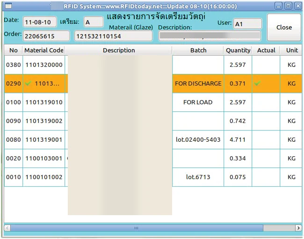Click the Date field 11-08-10

coord(40,22)
